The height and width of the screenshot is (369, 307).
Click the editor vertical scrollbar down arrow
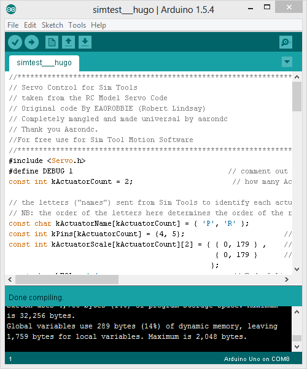point(297,269)
